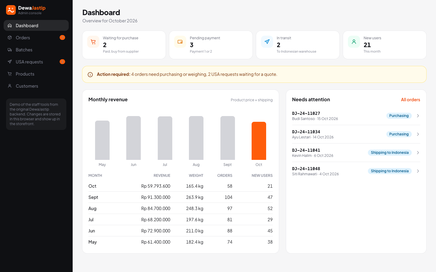Click the Customers person icon in sidebar
Image resolution: width=436 pixels, height=272 pixels.
10,86
